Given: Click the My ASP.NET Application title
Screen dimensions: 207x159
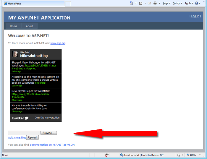Looking at the screenshot, I should point(39,18).
